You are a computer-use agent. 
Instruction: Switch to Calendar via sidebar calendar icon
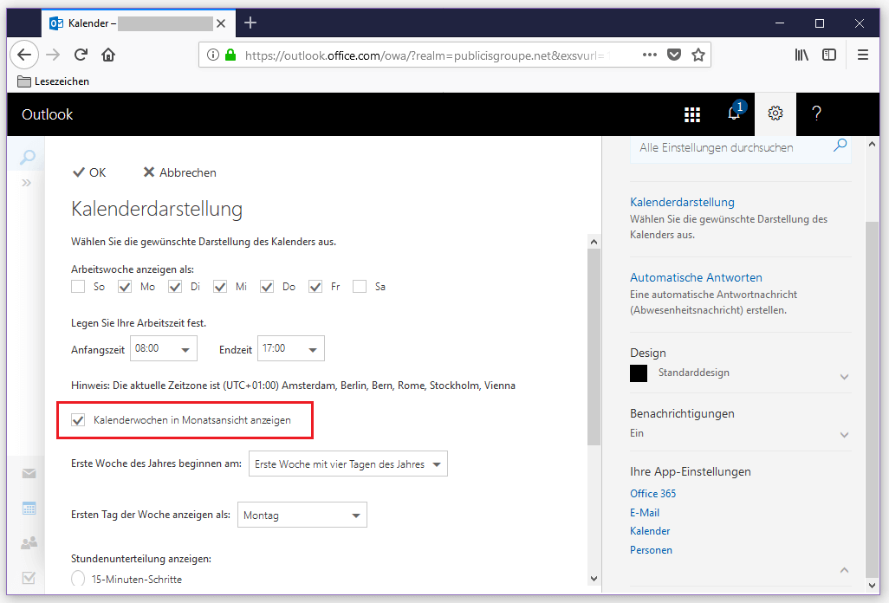[29, 508]
